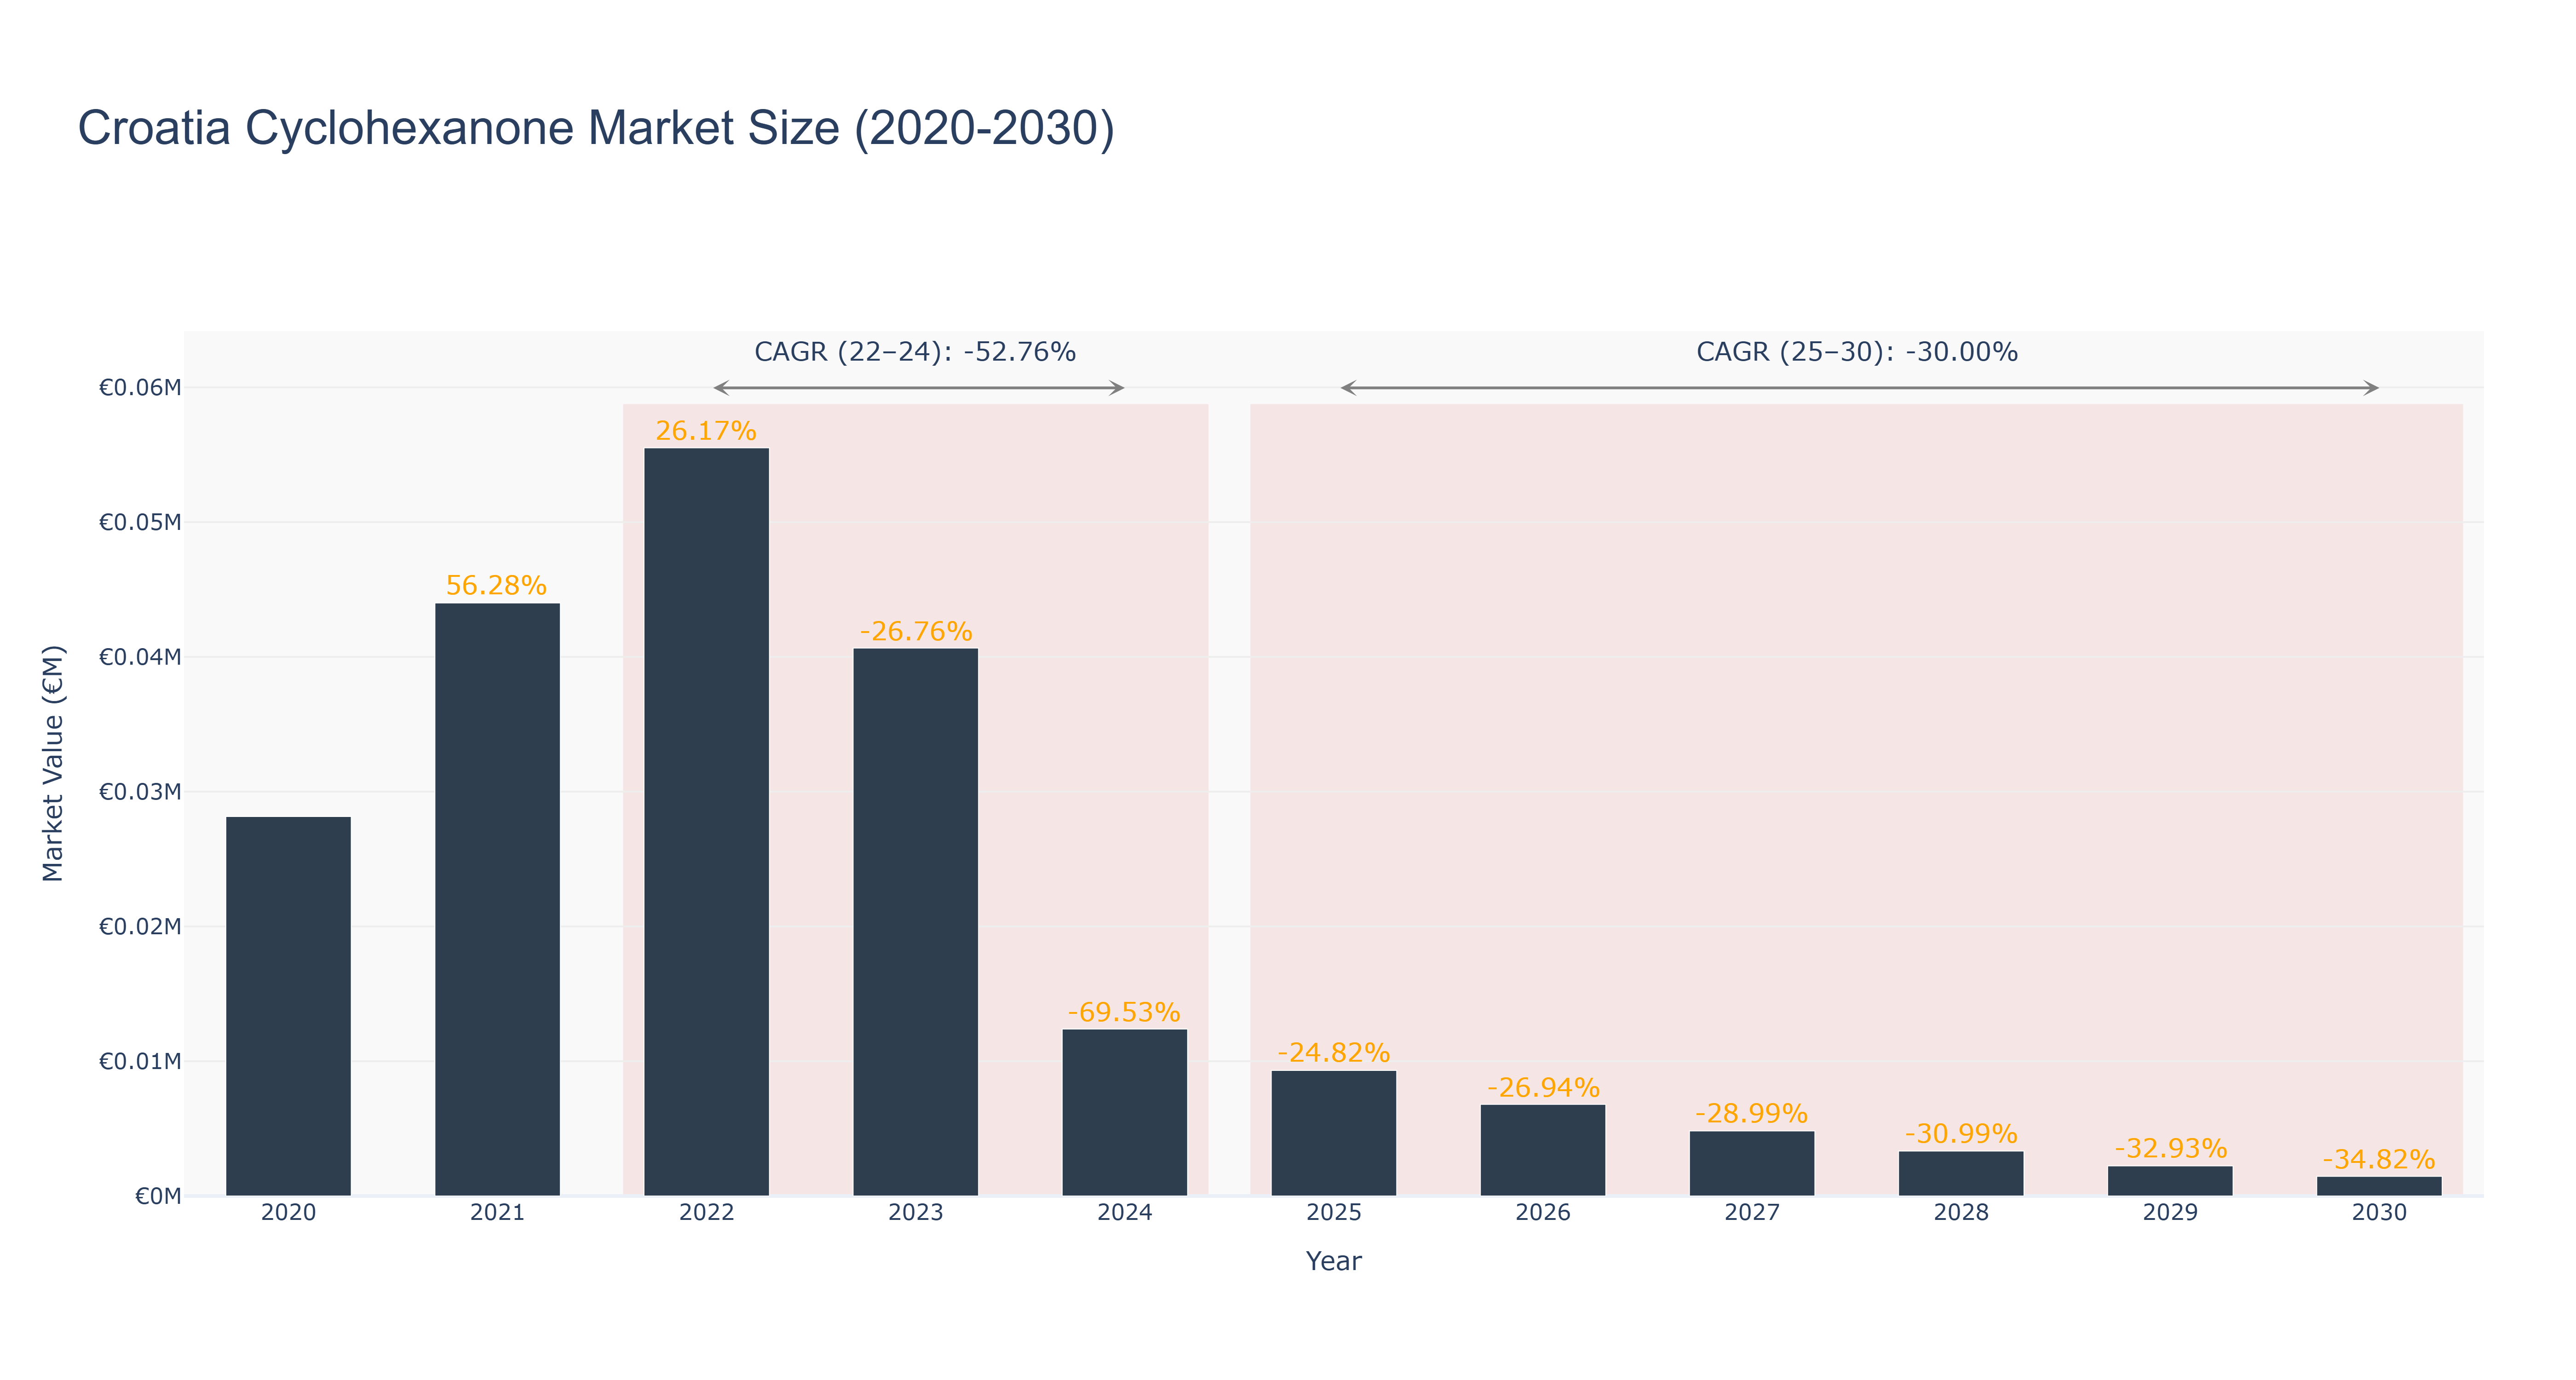Click the '€0.04M' y-axis tick label
This screenshot has height=1380, width=2576.
140,657
